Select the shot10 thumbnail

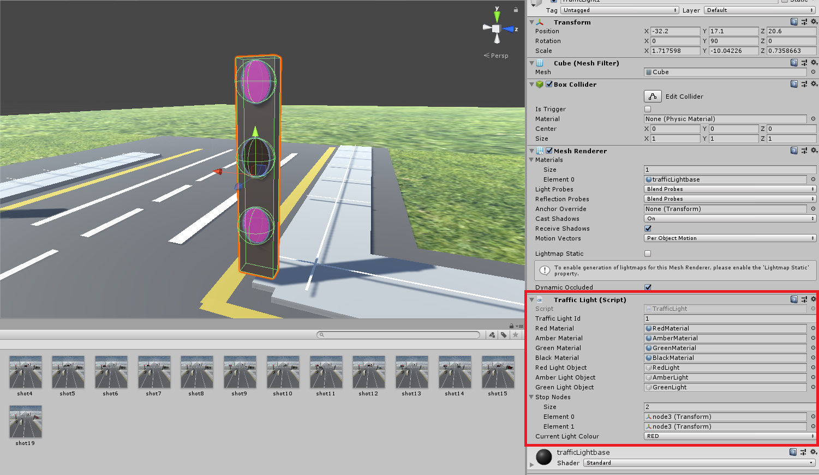[x=283, y=373]
